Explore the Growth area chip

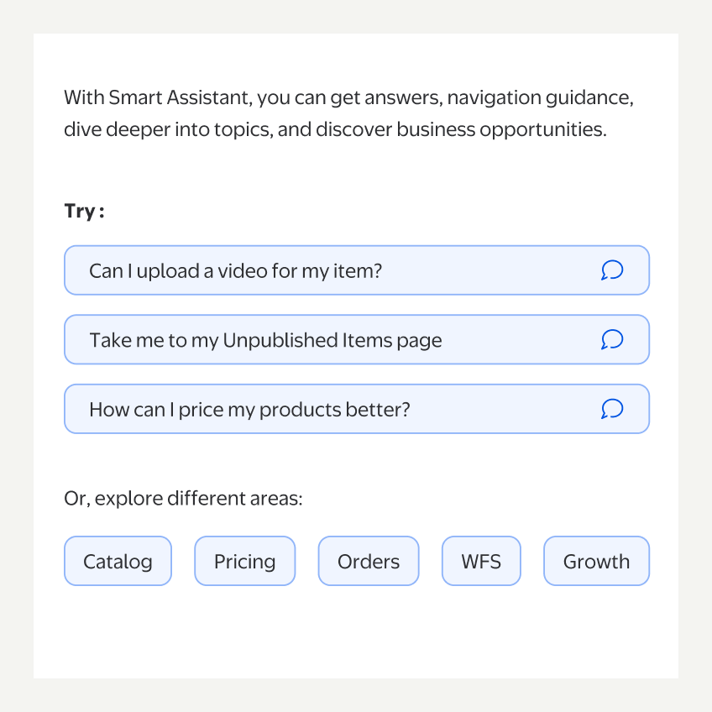tap(596, 561)
